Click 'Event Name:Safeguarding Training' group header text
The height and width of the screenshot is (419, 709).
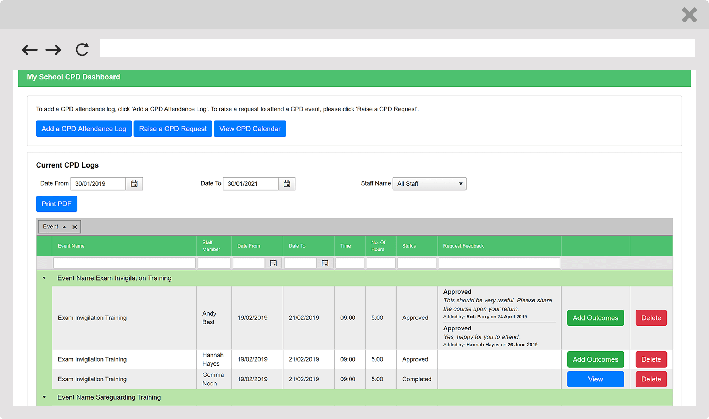point(109,397)
